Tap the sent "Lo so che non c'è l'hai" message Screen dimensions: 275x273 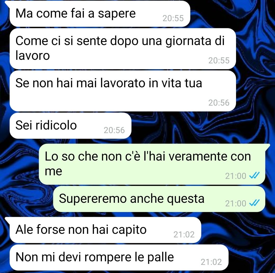152,164
